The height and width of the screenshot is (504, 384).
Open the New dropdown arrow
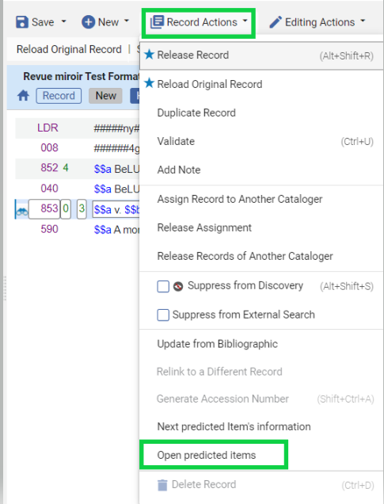[x=127, y=21]
